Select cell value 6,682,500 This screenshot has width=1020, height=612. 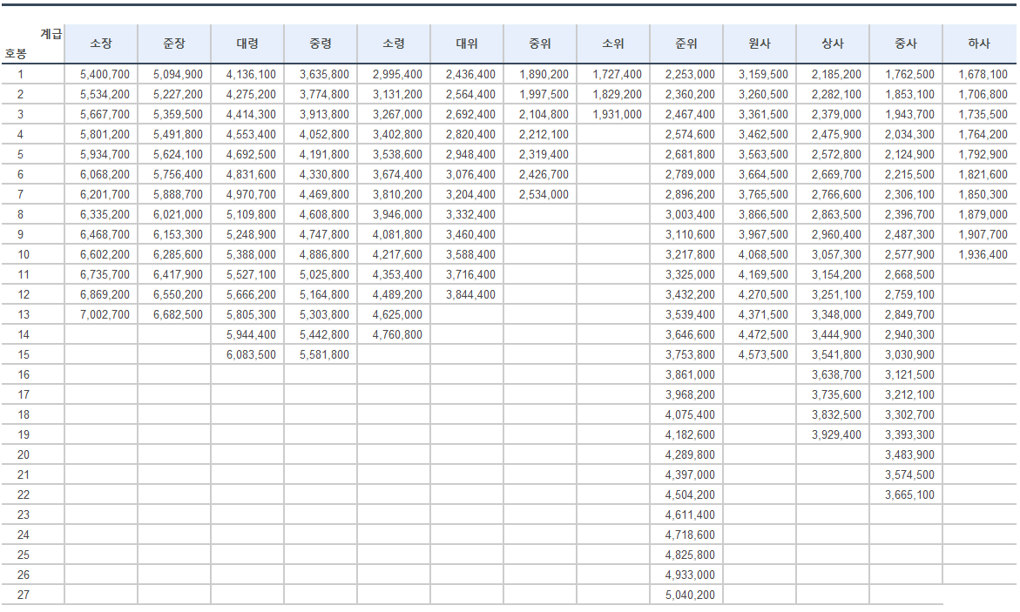click(179, 315)
